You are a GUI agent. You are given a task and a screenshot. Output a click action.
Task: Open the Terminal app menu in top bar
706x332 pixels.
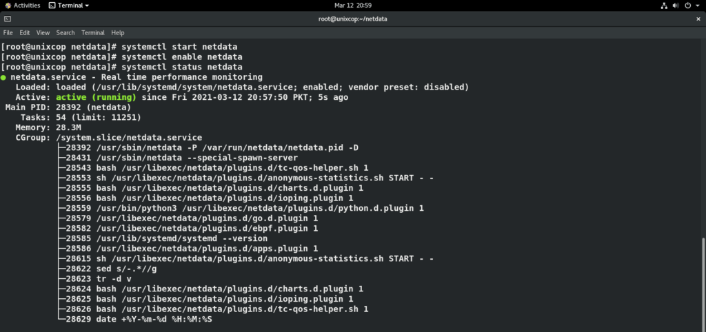(x=69, y=6)
